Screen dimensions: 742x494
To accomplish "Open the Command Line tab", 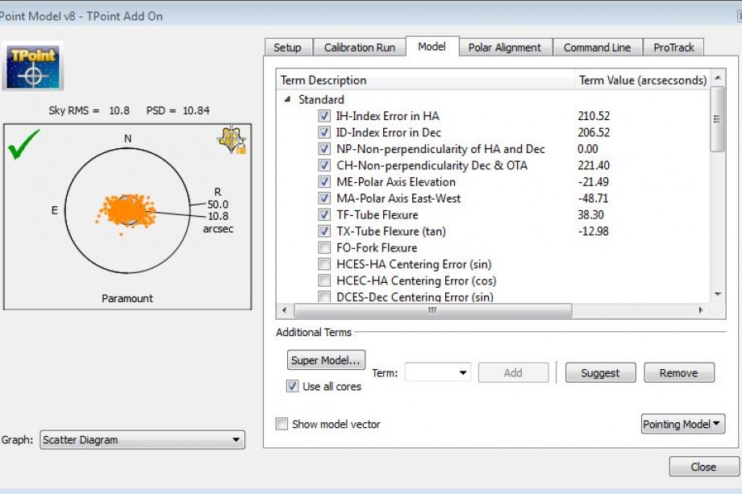I will (x=597, y=48).
